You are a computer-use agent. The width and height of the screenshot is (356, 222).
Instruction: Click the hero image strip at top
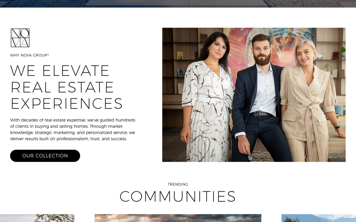click(178, 4)
